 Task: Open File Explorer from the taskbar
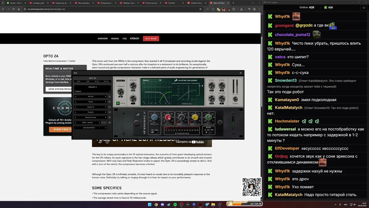[213, 205]
